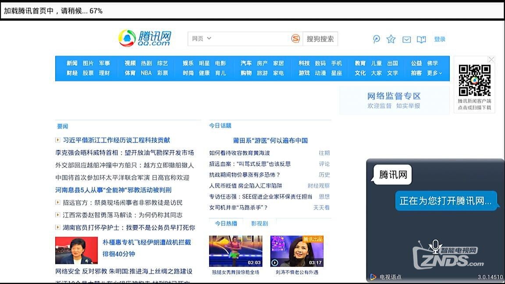
Task: Select 拍客 in the navigation bar
Action: coord(416,73)
